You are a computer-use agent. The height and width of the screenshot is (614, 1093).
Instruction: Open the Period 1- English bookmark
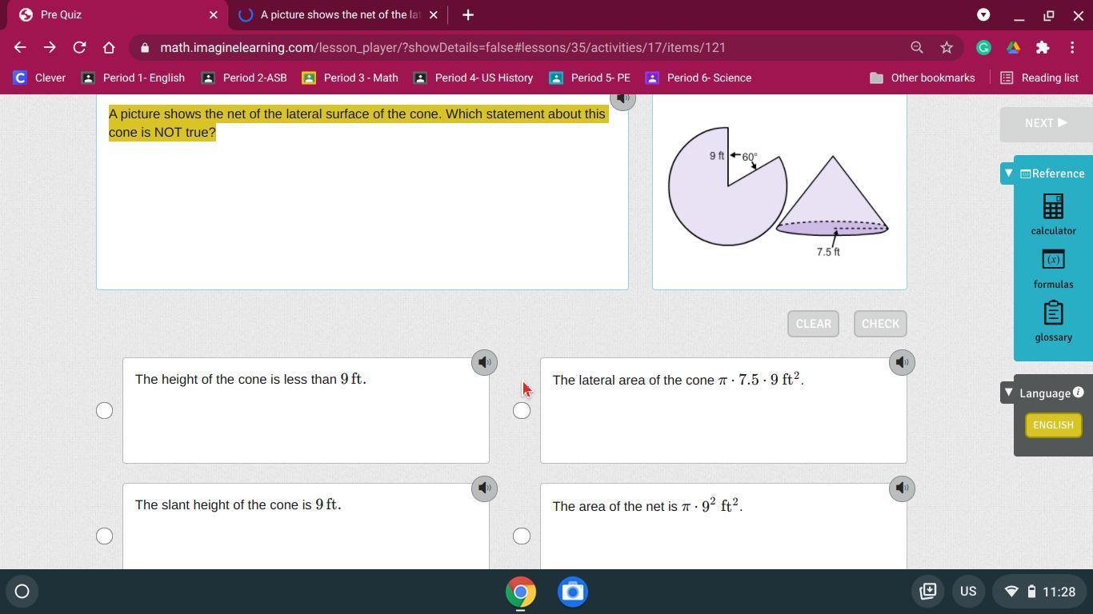click(134, 78)
